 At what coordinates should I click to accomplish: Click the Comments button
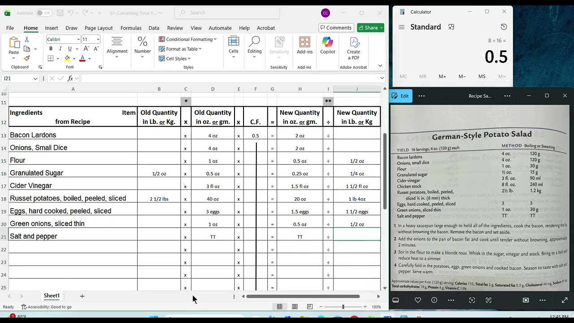coord(335,28)
